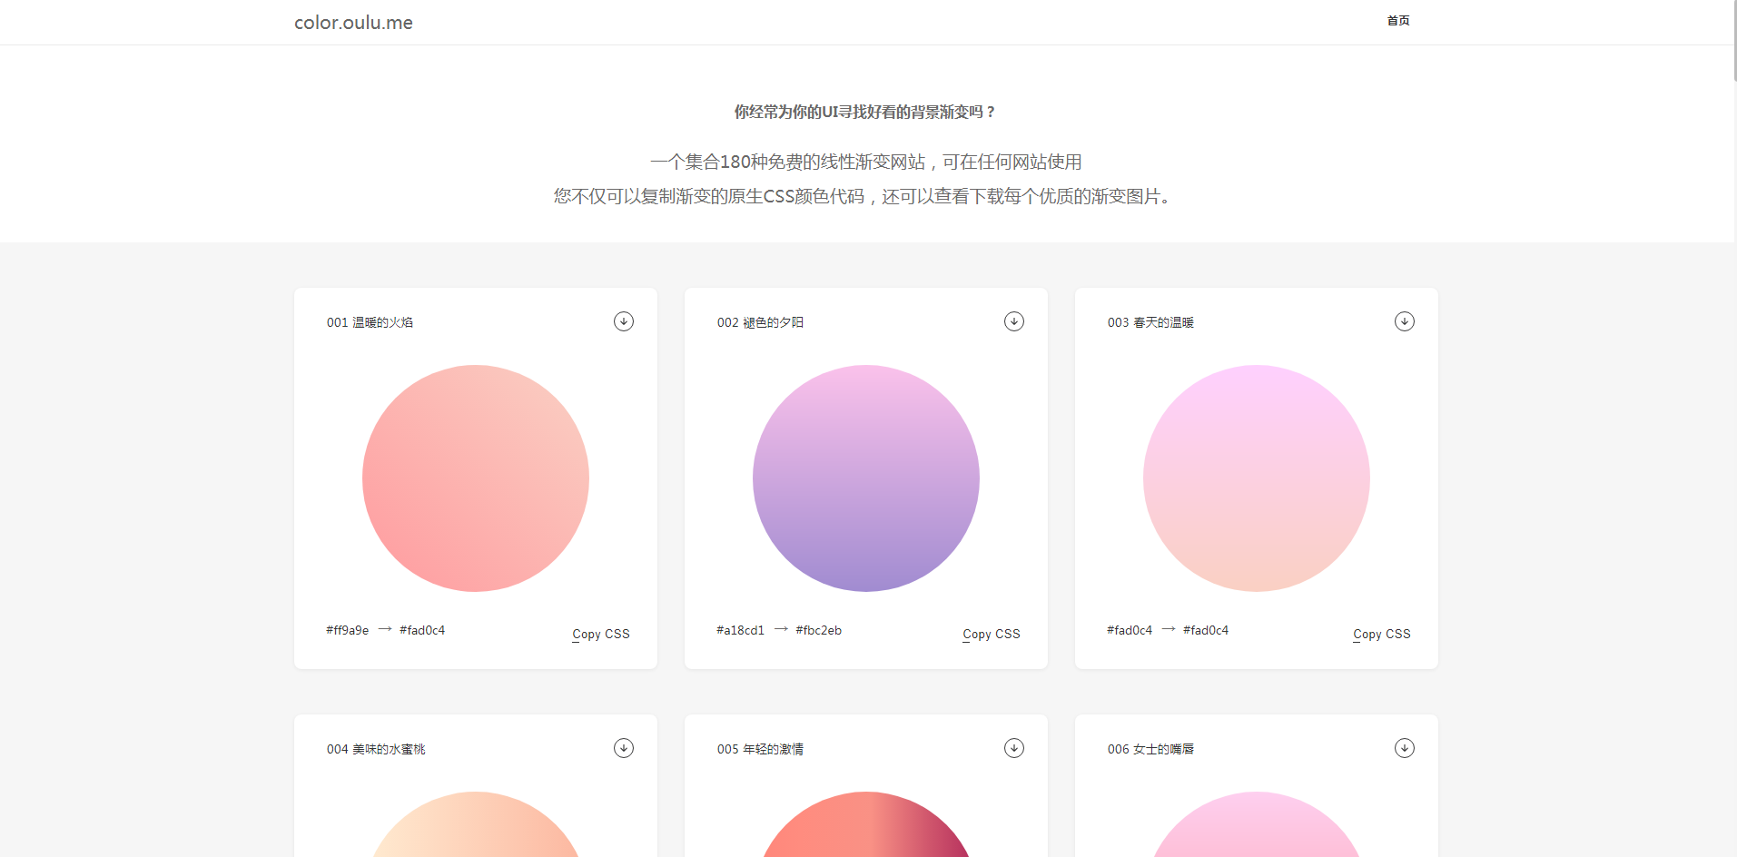Copy CSS for 温暖的火焰 gradient
Image resolution: width=1737 pixels, height=857 pixels.
(600, 634)
